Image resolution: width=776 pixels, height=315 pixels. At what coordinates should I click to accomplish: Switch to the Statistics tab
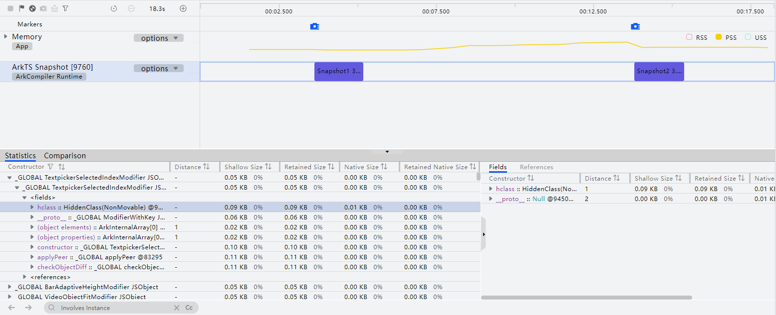pyautogui.click(x=20, y=156)
